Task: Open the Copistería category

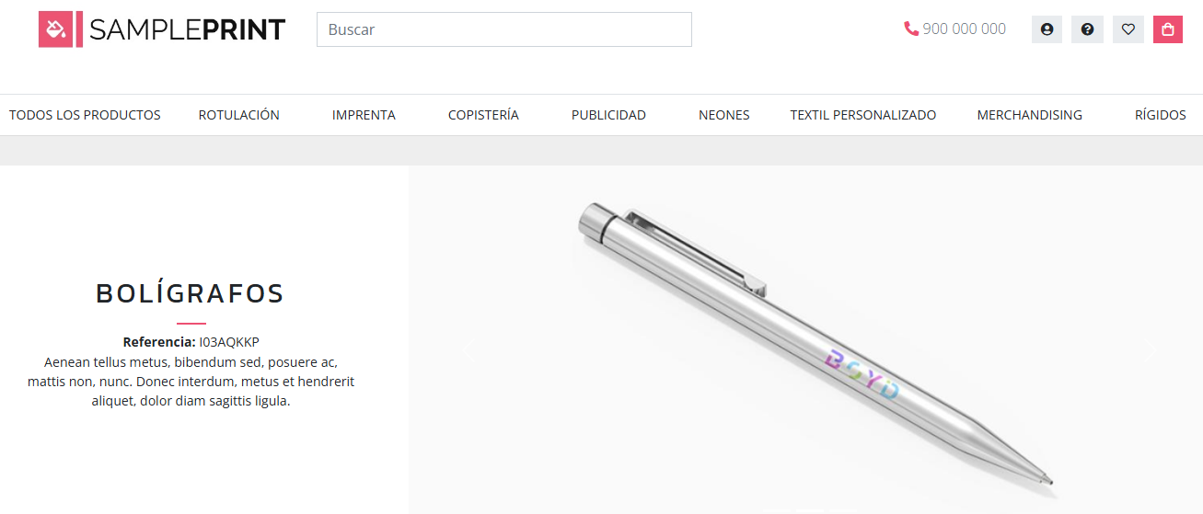Action: click(x=483, y=115)
